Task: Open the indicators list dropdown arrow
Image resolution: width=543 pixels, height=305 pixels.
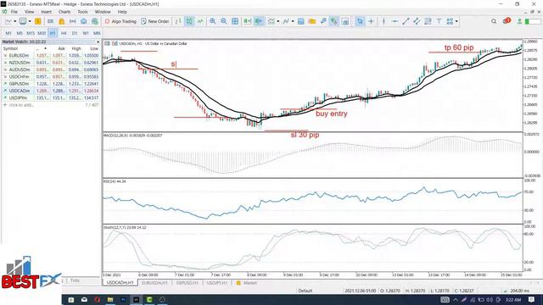Action: point(278,21)
